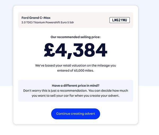Click the 'Don't worry this is just a recommendation' line

click(76, 90)
